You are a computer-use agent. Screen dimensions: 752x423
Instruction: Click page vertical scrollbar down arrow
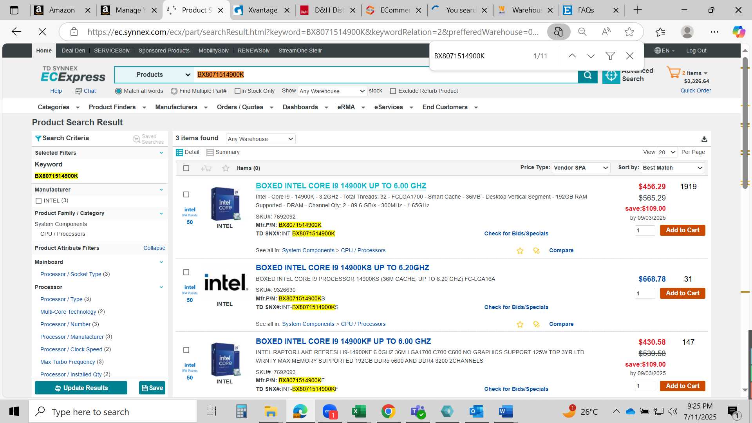(x=745, y=390)
